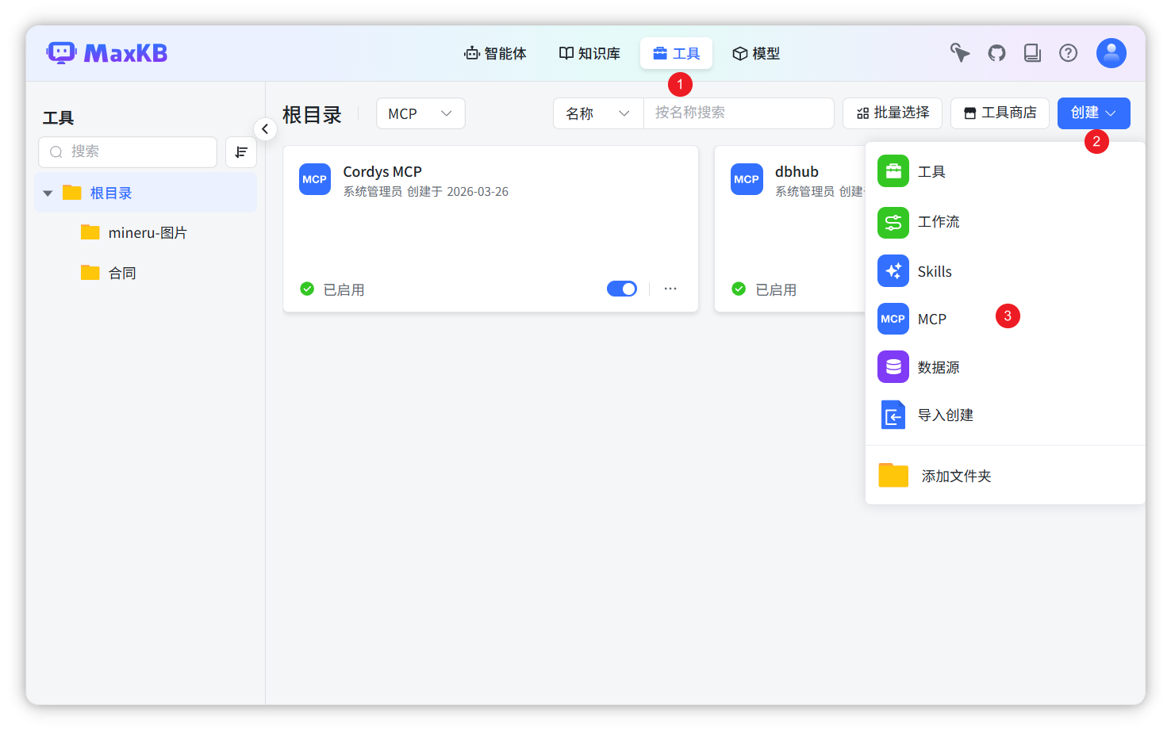Click the 根目录 folder icon in tree
The image size is (1171, 731).
[72, 192]
